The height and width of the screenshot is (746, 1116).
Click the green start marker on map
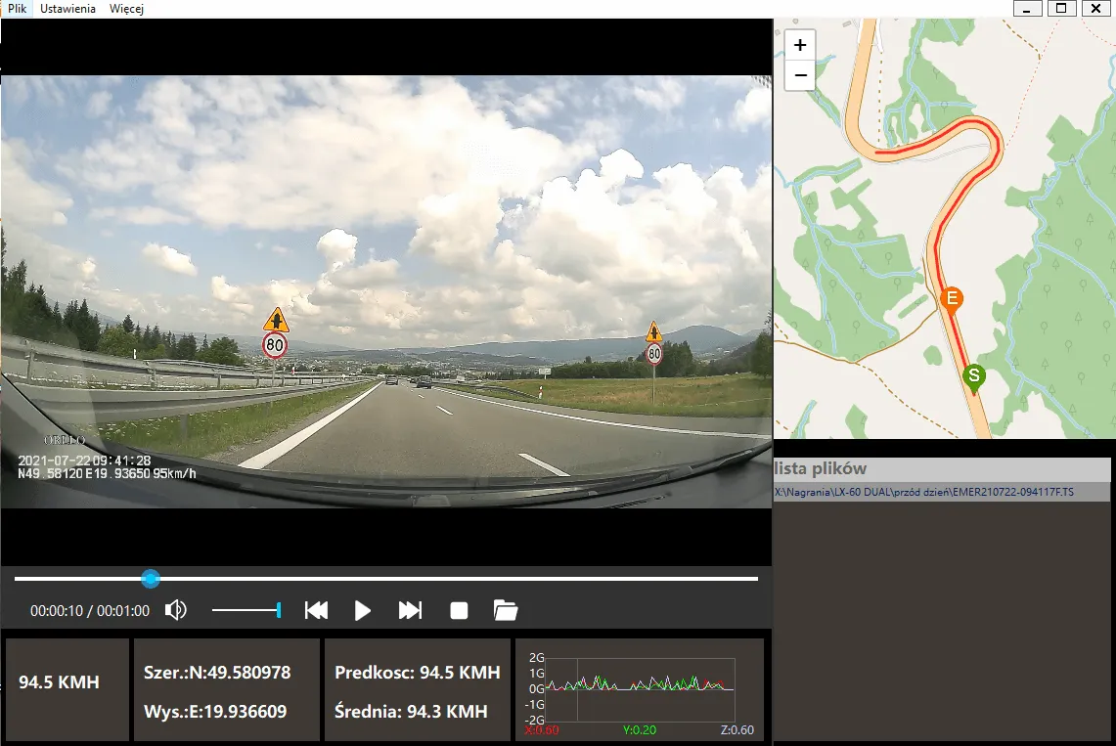pos(973,376)
